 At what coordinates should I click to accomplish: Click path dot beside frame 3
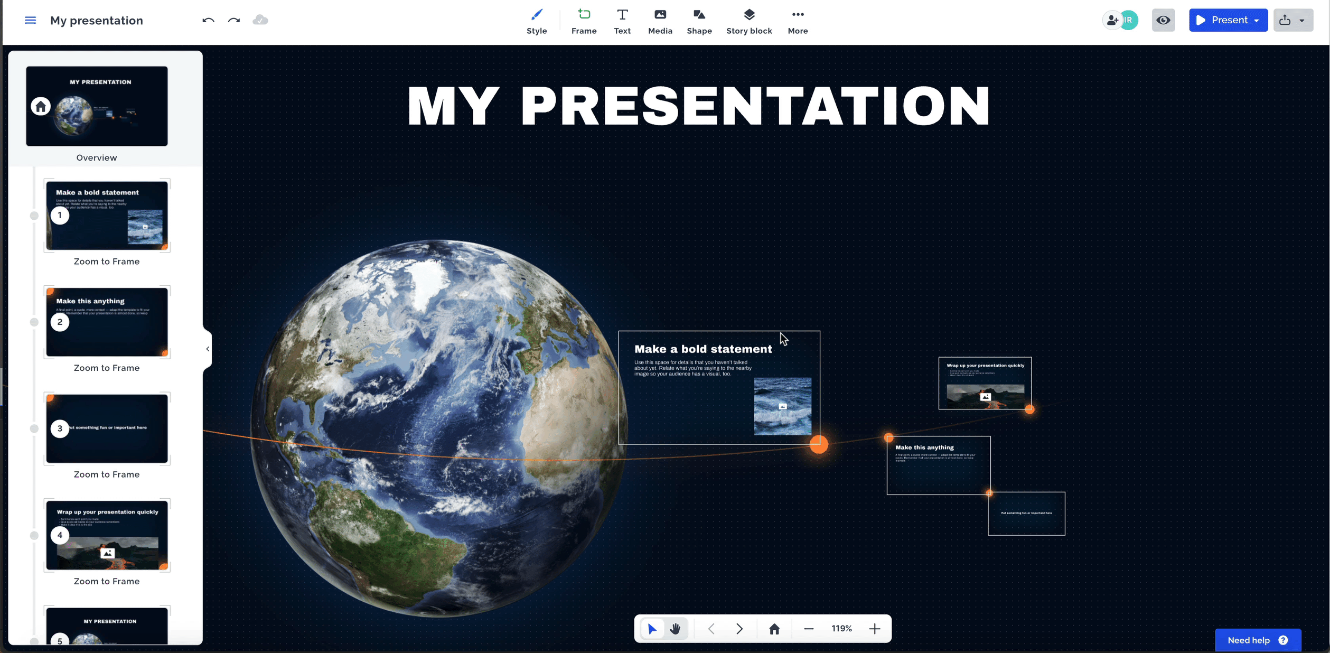(x=34, y=428)
